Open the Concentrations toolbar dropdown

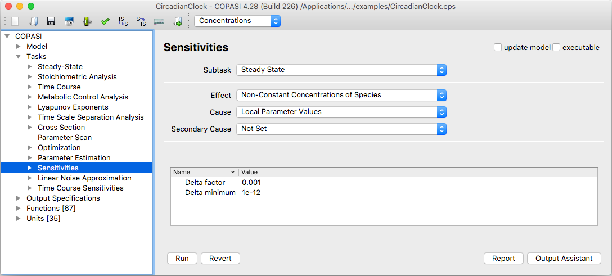point(237,21)
